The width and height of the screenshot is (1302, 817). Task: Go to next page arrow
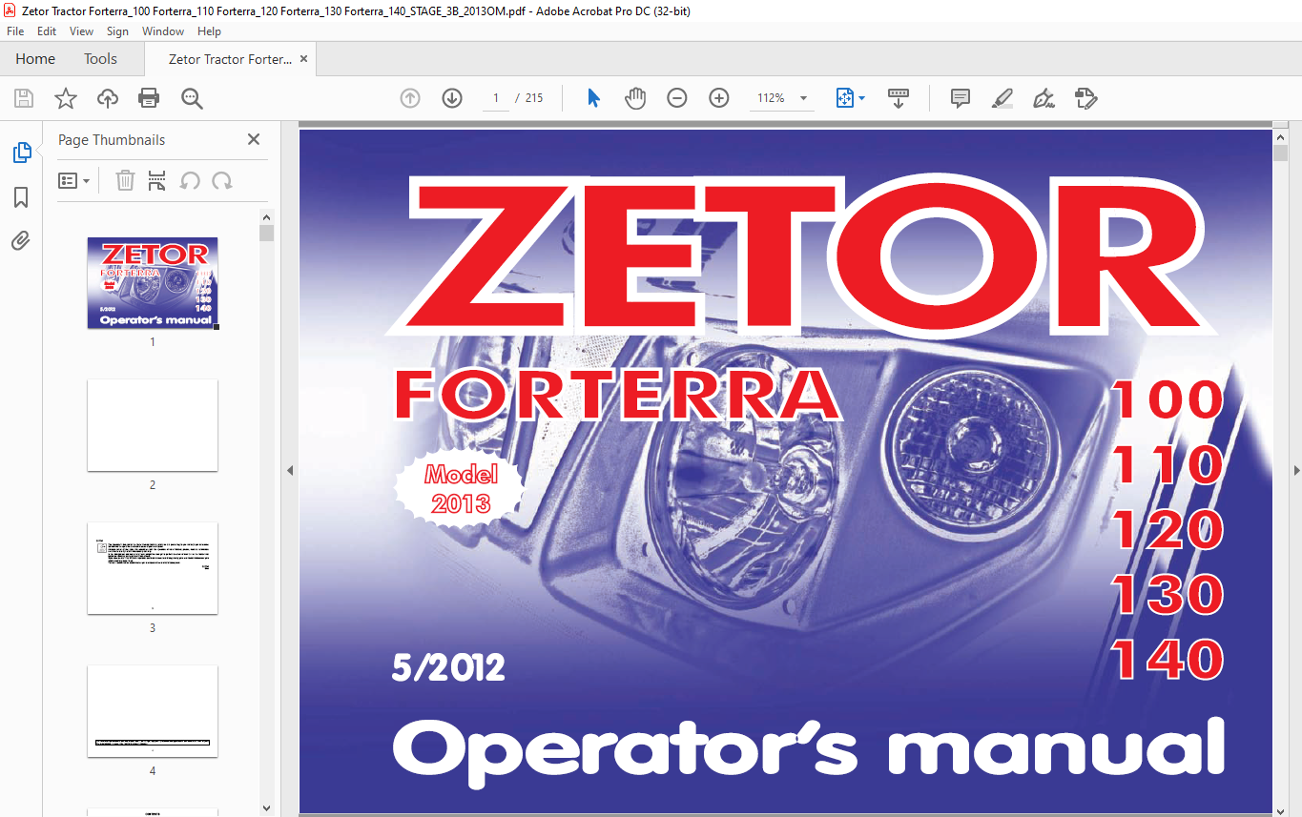452,98
